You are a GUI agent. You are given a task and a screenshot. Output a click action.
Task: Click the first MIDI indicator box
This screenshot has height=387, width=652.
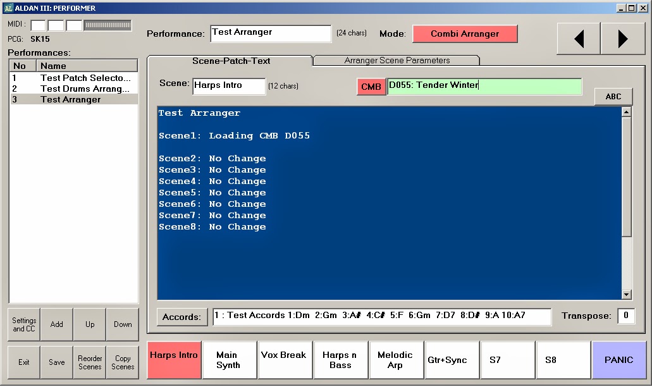(x=38, y=25)
